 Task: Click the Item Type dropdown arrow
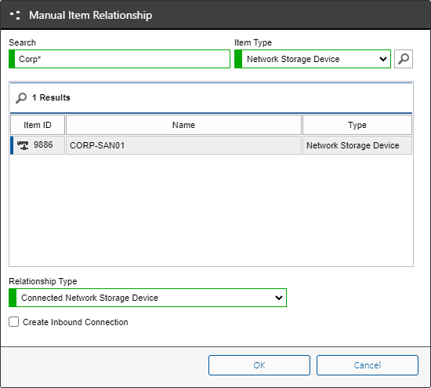(383, 59)
